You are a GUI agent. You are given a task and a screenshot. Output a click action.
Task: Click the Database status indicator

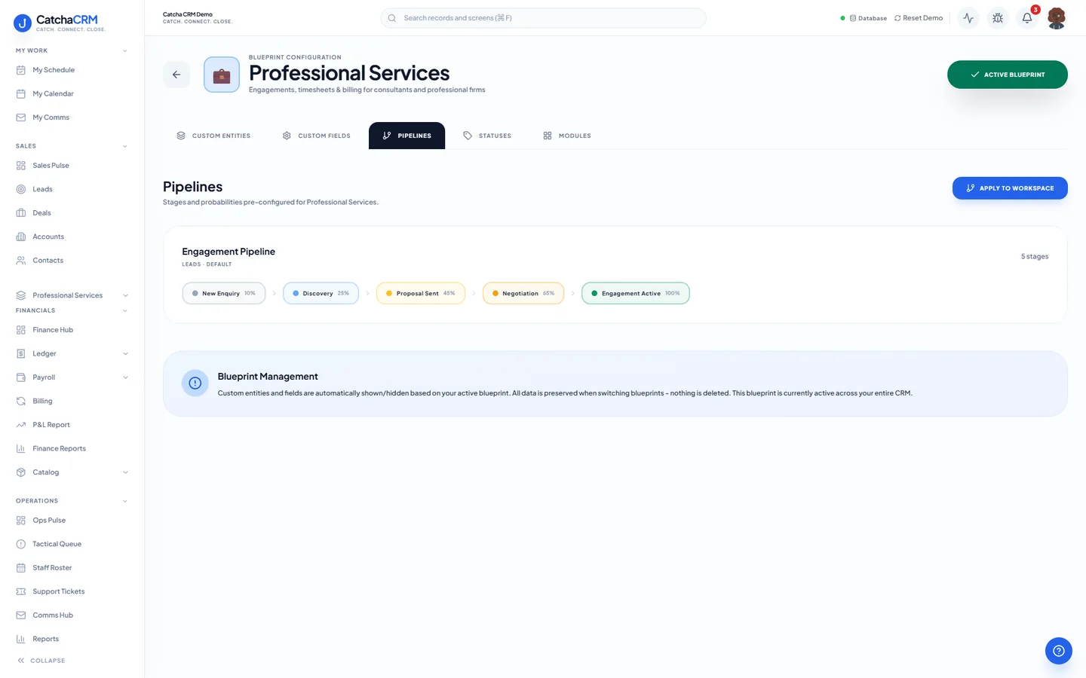(864, 18)
